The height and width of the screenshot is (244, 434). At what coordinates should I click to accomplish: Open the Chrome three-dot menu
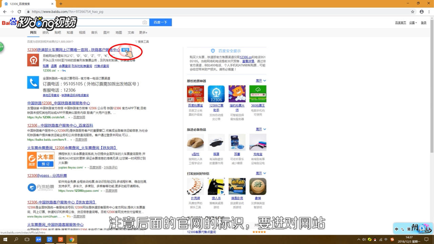(429, 12)
